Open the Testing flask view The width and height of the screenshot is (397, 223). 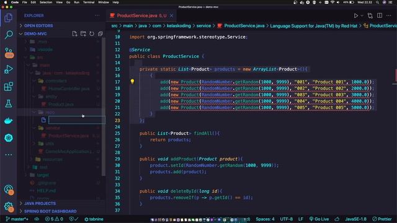click(x=8, y=103)
